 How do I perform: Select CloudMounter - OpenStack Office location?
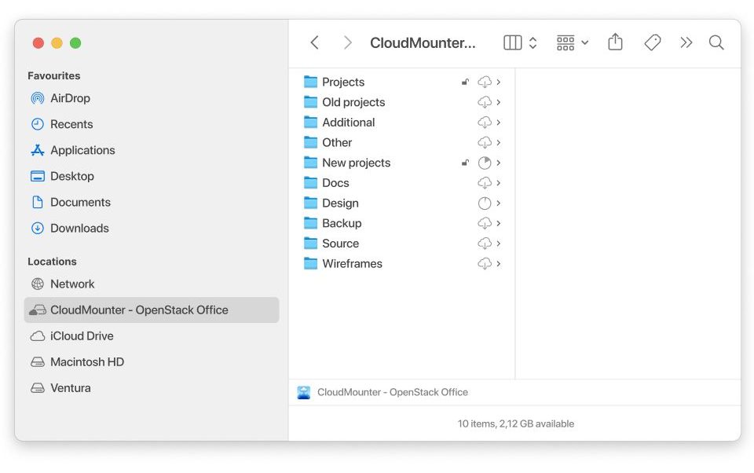click(152, 310)
